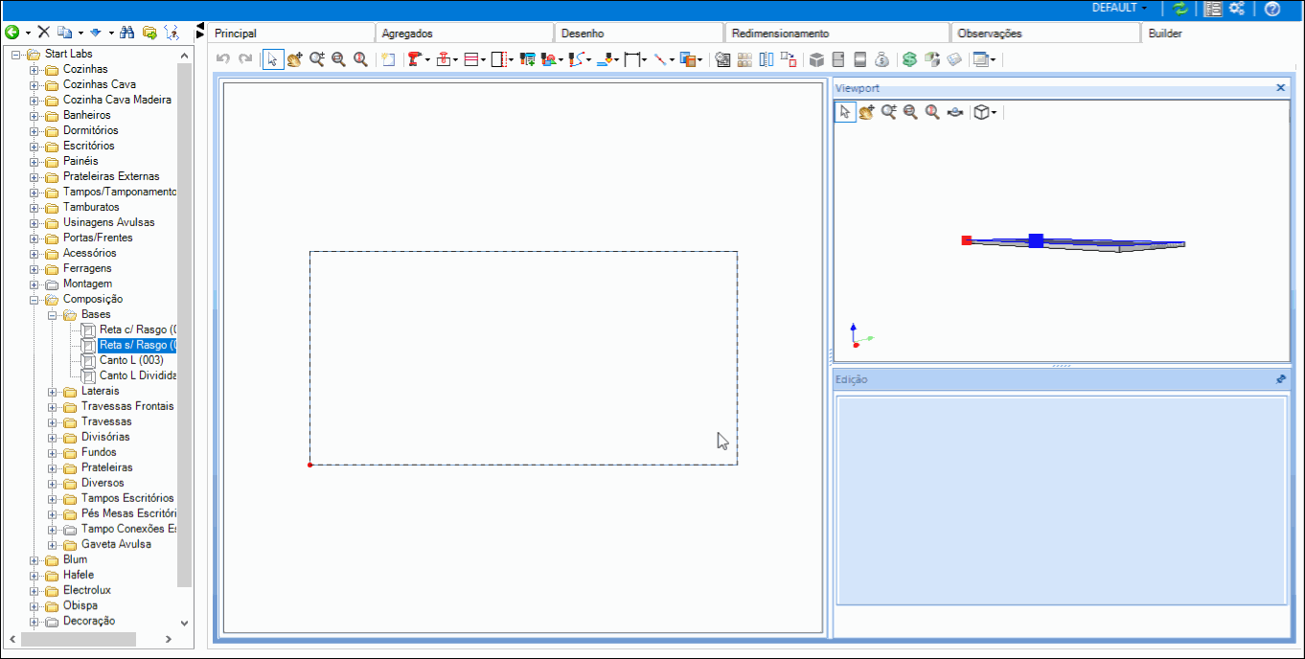Click the red square handle in Viewport
The image size is (1305, 659).
(967, 240)
